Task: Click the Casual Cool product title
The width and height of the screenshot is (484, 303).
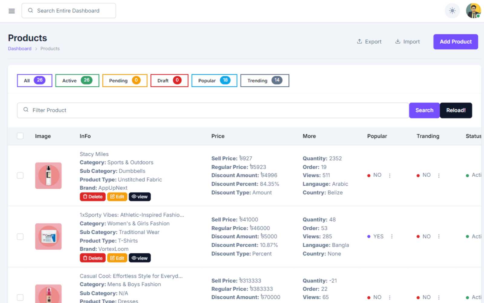Action: click(x=131, y=276)
